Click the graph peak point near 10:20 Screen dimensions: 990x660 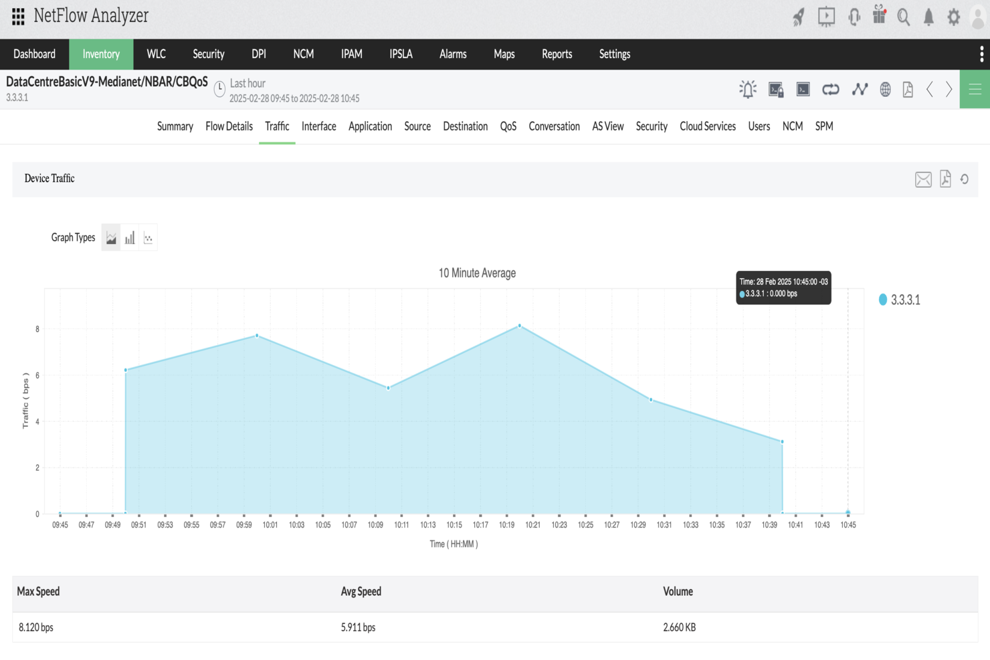[520, 326]
